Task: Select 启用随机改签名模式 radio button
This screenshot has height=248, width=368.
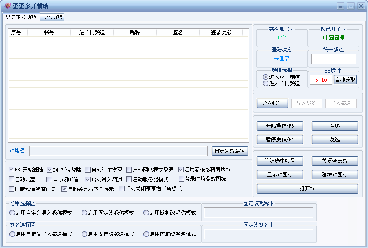Action: 170,234
